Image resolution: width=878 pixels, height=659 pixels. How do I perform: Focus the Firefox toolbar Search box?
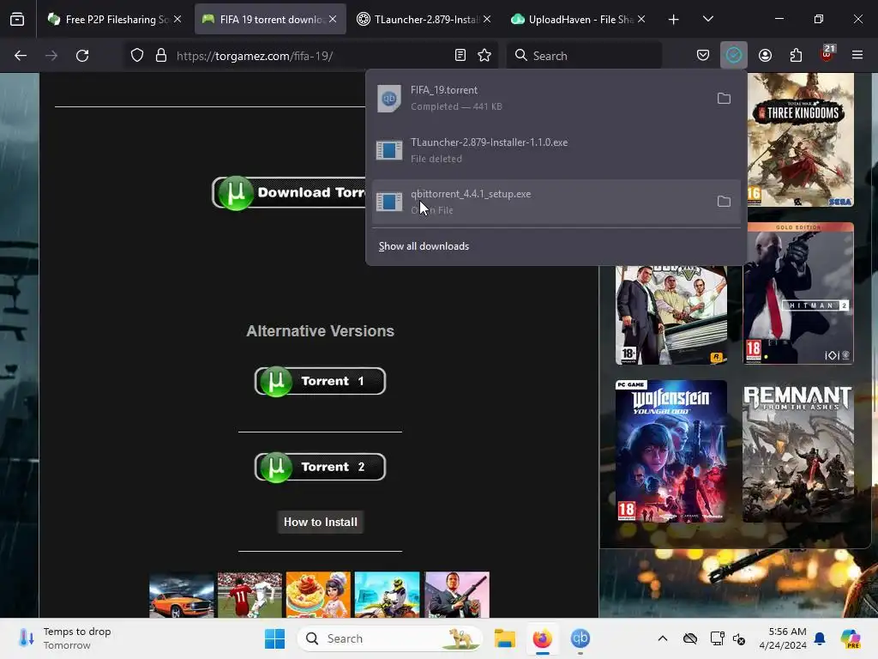click(x=584, y=56)
